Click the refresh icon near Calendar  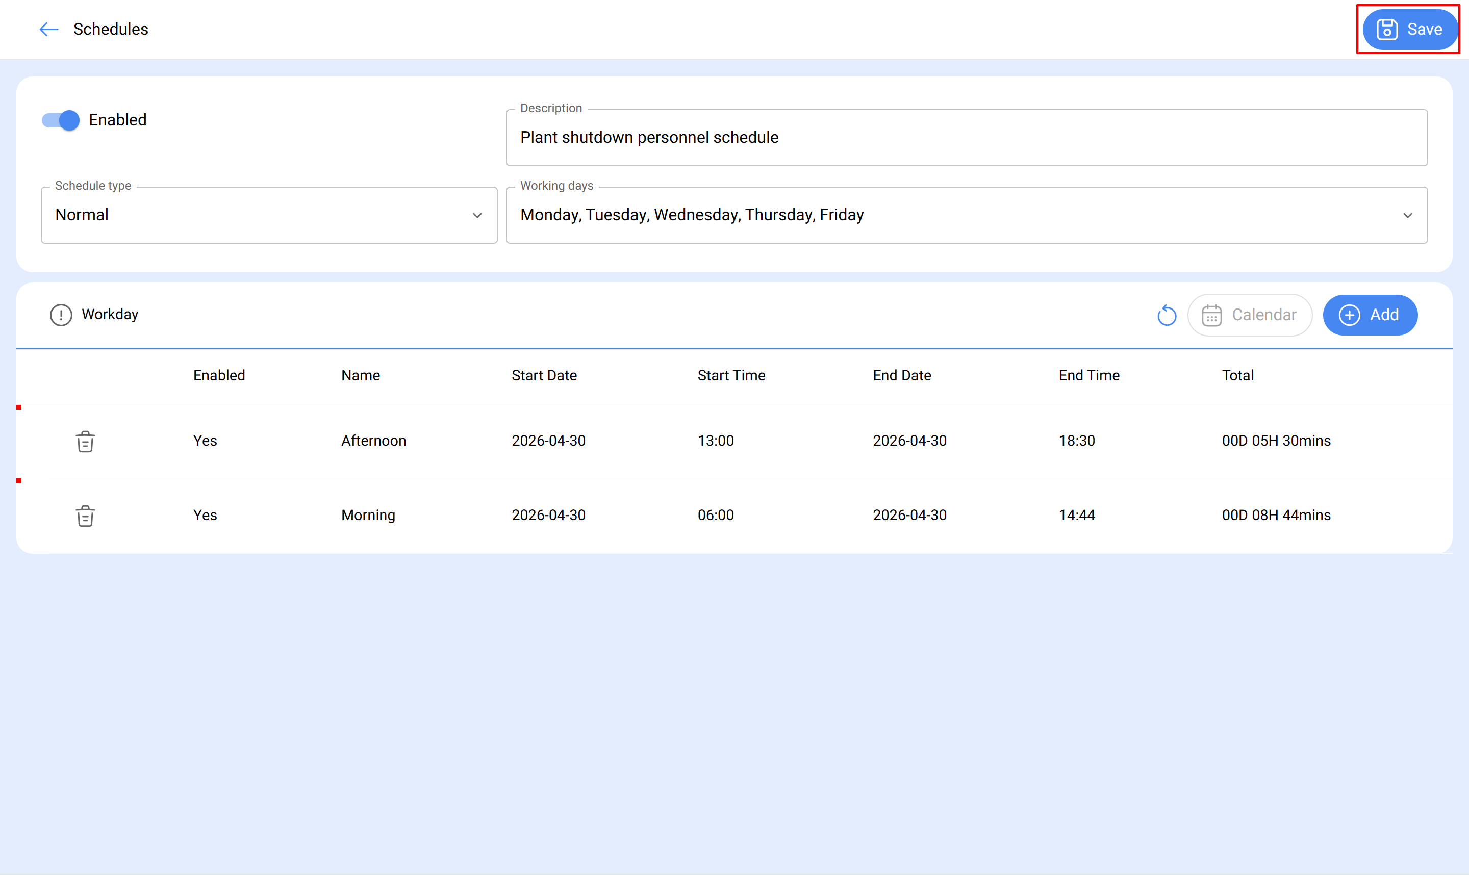[1167, 315]
